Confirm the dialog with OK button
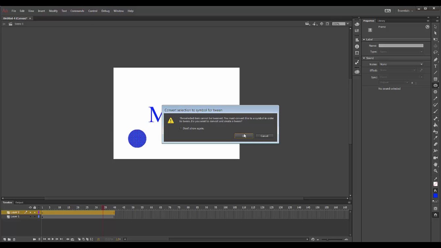441x248 pixels. [x=244, y=136]
